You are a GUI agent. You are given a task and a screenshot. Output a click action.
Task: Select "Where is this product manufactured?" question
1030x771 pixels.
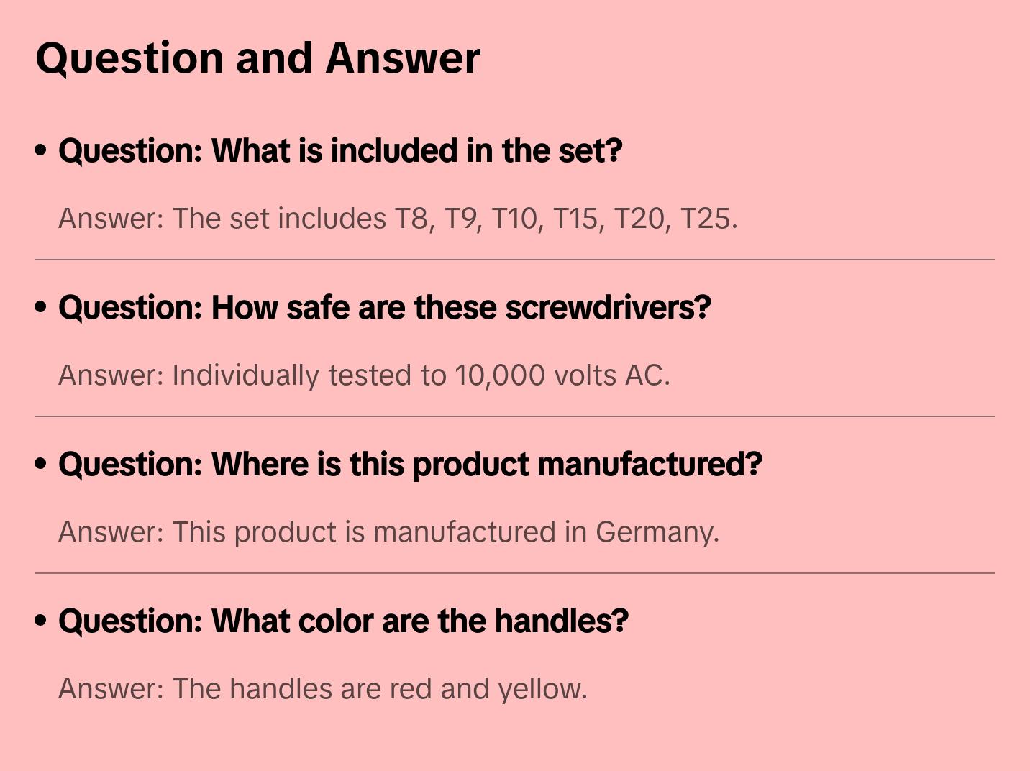point(410,465)
